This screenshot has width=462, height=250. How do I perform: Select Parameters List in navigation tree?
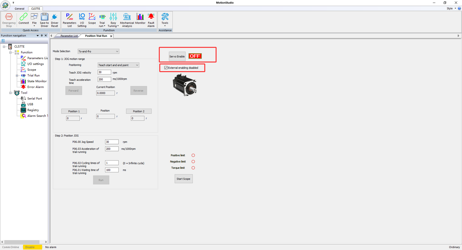pos(34,58)
